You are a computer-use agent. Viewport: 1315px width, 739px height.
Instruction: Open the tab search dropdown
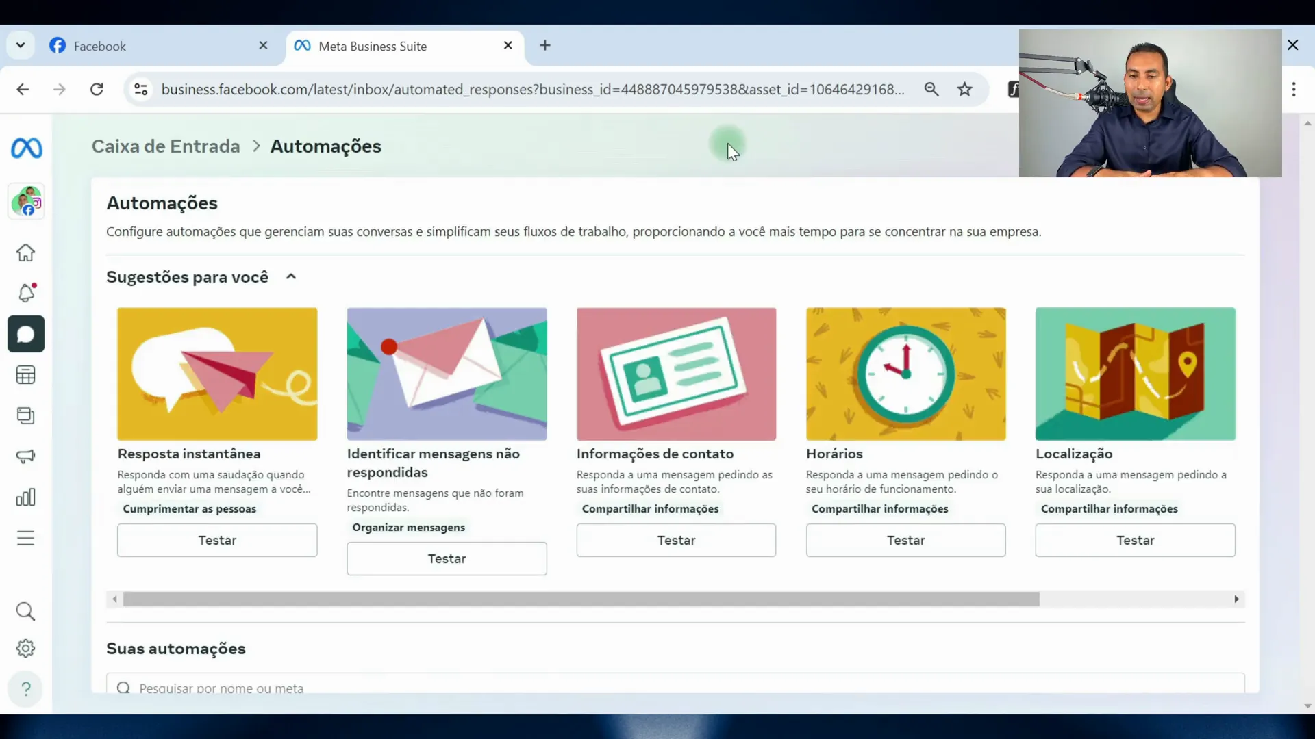pos(21,46)
